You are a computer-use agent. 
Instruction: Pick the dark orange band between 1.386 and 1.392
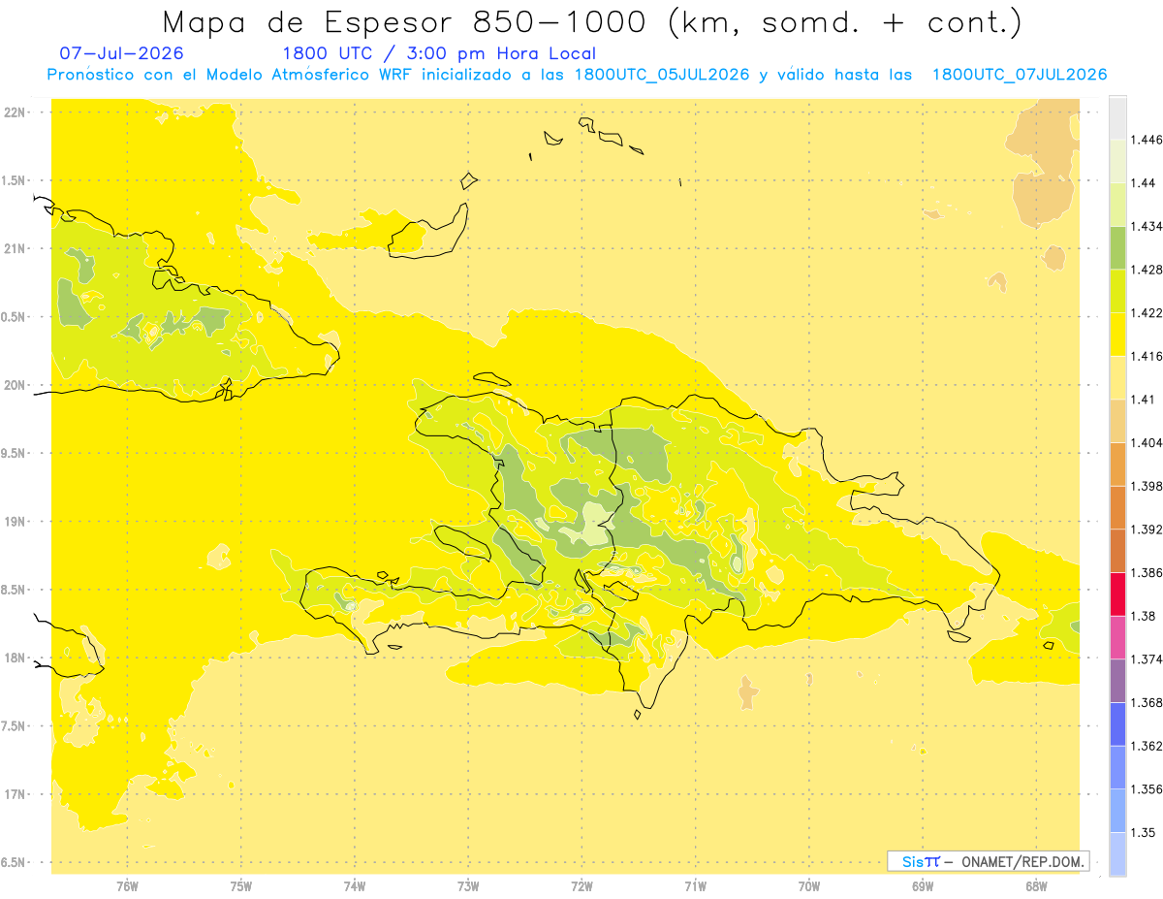1117,551
